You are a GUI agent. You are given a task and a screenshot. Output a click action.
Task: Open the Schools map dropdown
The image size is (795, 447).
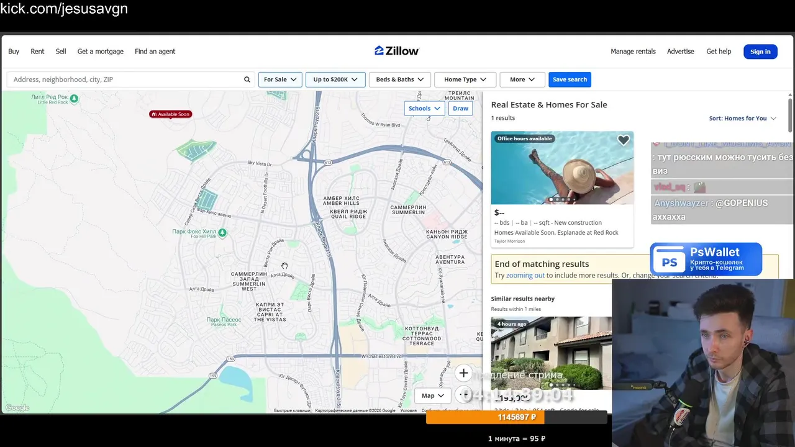(424, 108)
